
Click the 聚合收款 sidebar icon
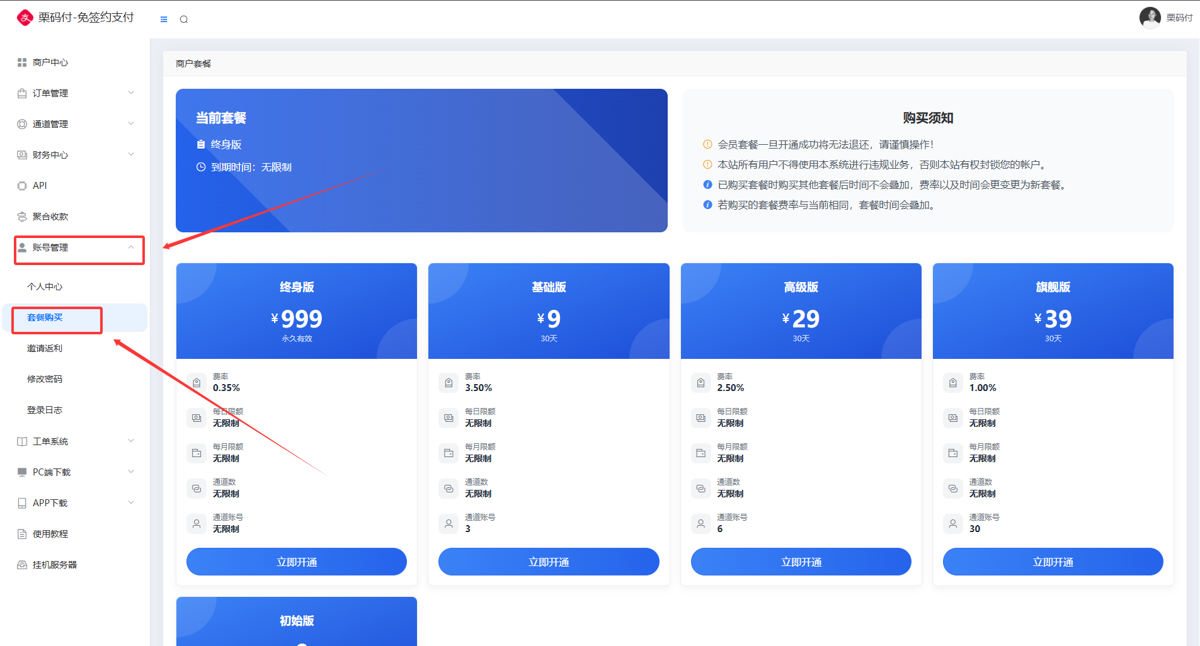point(22,217)
